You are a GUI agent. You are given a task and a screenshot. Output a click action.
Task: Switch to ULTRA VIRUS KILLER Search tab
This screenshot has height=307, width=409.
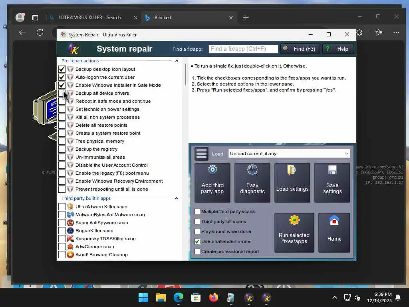[x=90, y=18]
